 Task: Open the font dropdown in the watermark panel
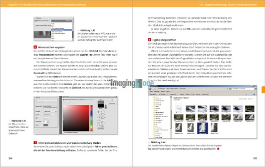pyautogui.click(x=50, y=115)
